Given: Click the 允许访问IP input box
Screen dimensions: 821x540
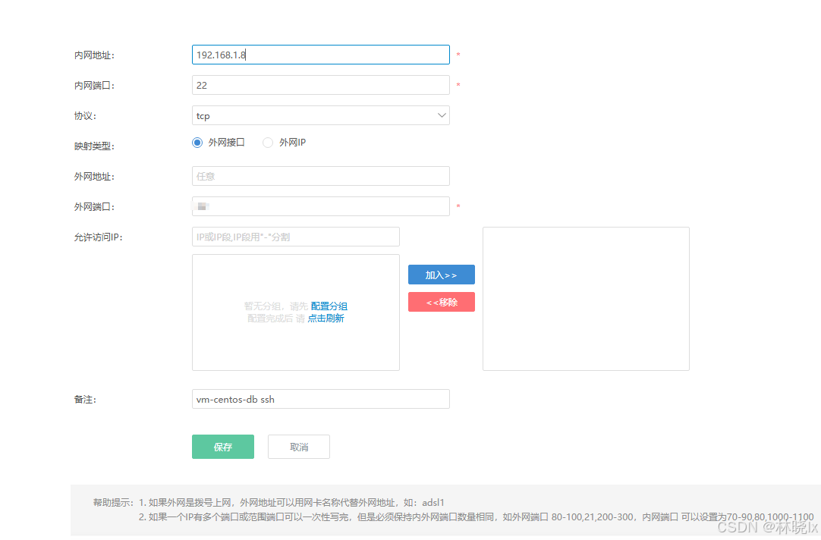Looking at the screenshot, I should pyautogui.click(x=295, y=236).
